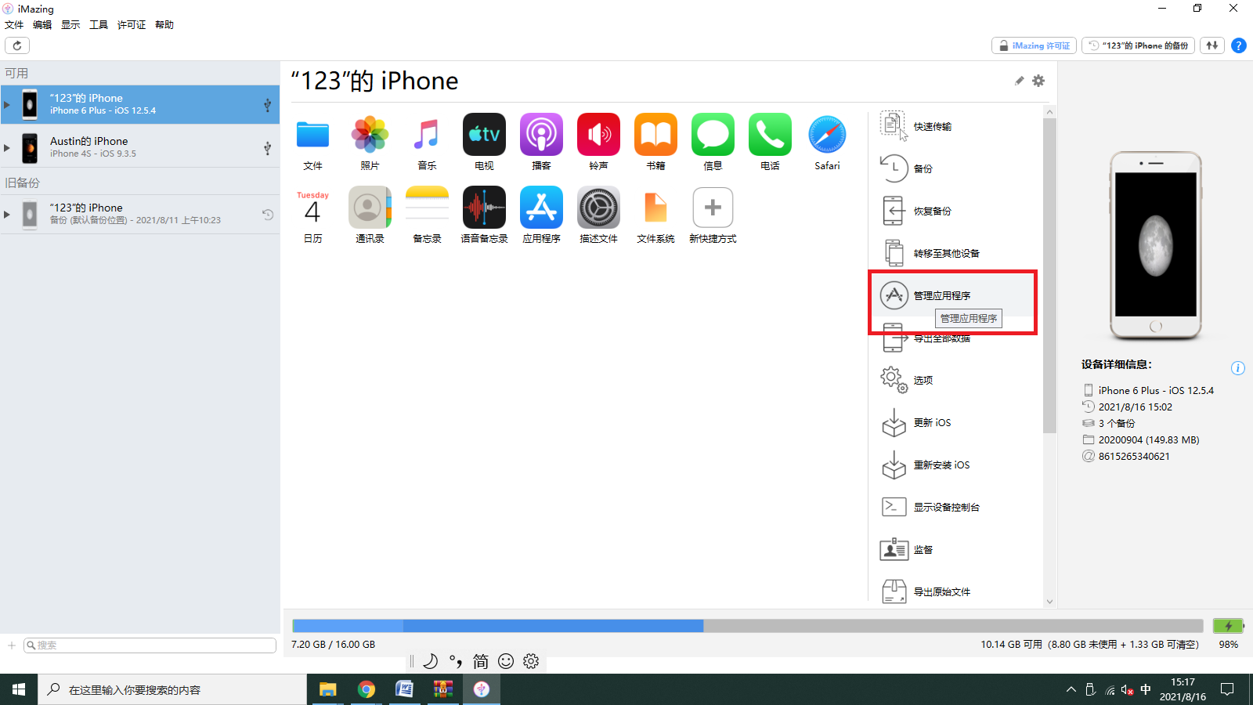Open 监督 (Supervision) action
Screen dimensions: 1253x705
(955, 549)
